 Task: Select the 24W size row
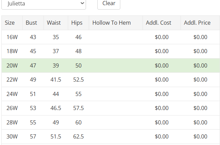pyautogui.click(x=12, y=94)
